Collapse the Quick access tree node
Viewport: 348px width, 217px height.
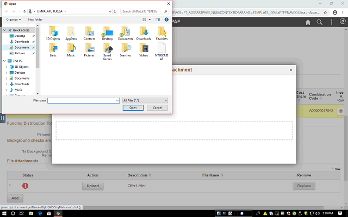4,30
